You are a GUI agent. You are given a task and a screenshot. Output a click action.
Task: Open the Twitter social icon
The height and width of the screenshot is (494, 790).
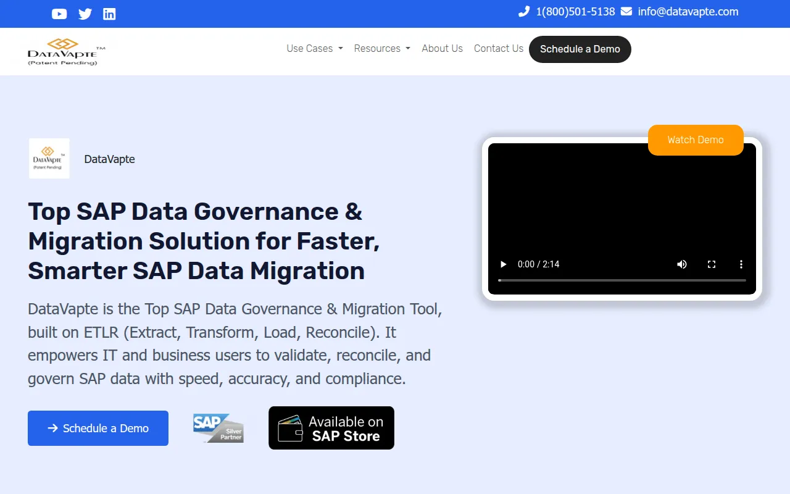click(85, 14)
